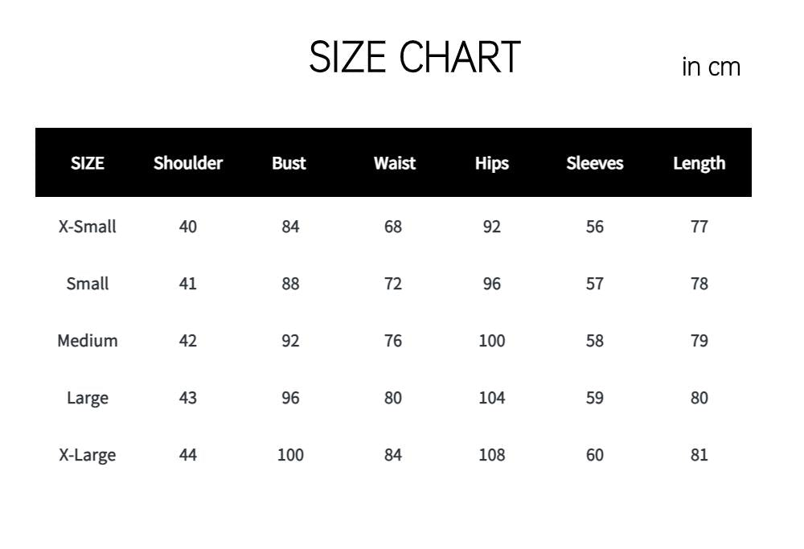Viewport: 804px width, 549px height.
Task: Select the SIZE column header
Action: tap(87, 163)
